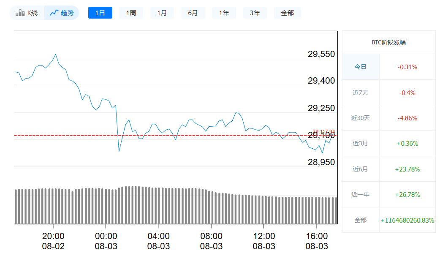The height and width of the screenshot is (256, 440).
Task: Keep trend view by clicking 趋势 tab
Action: pyautogui.click(x=62, y=13)
